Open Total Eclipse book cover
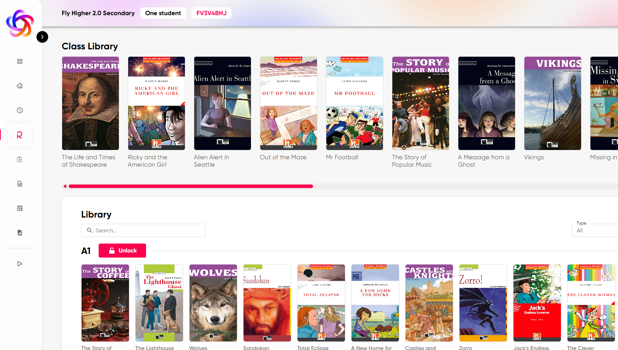This screenshot has height=350, width=618. (x=321, y=303)
